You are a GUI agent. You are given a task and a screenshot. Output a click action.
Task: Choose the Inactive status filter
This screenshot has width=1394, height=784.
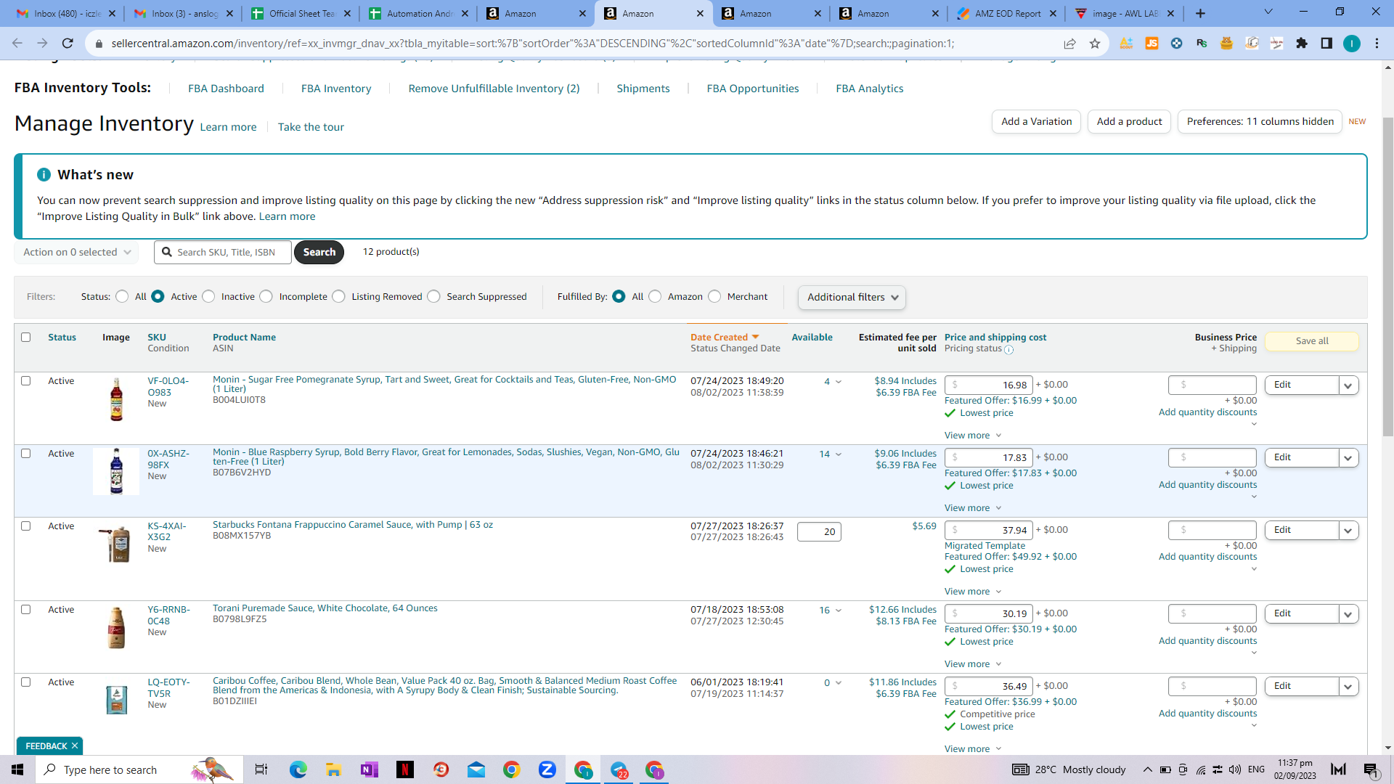209,297
